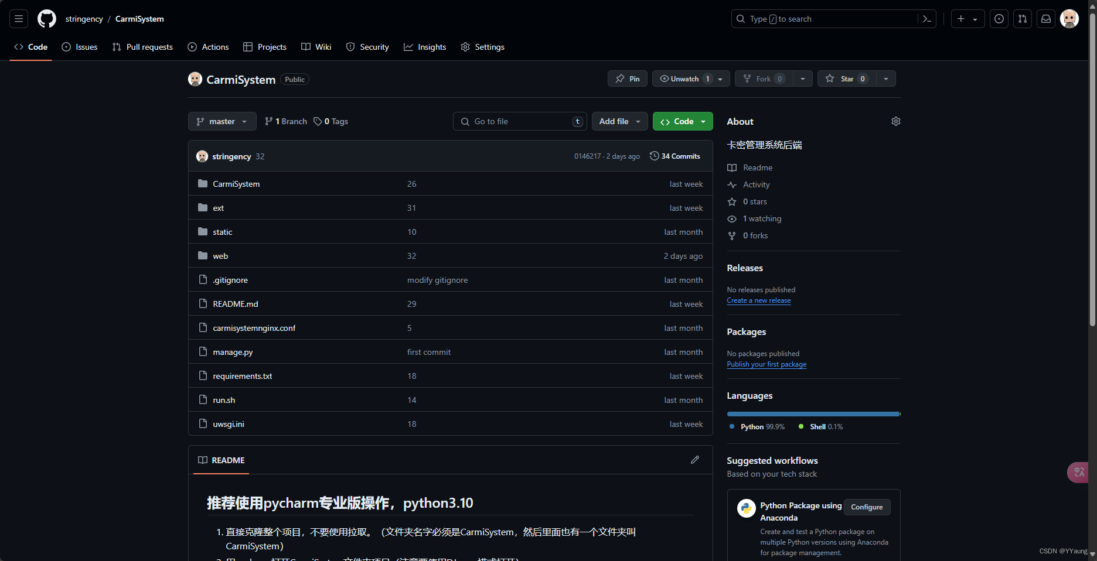Open the .gitignore file
This screenshot has height=561, width=1097.
point(230,280)
